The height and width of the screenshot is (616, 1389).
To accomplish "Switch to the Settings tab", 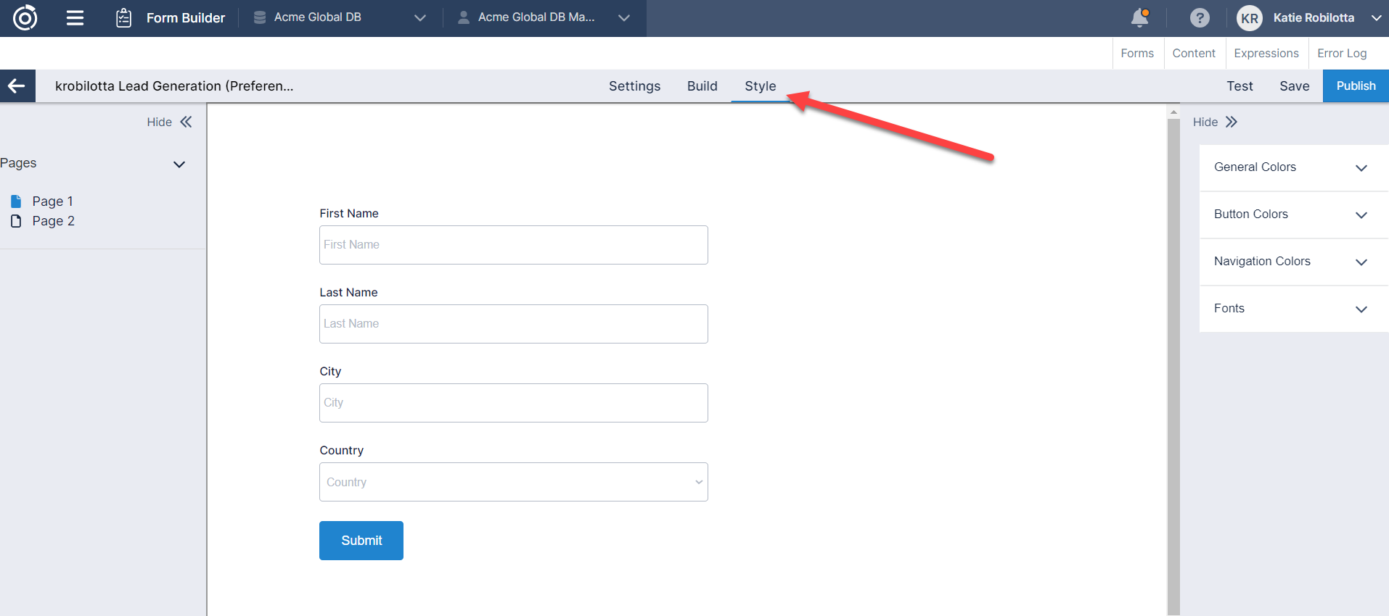I will (634, 86).
